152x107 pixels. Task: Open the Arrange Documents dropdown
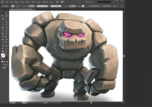point(63,2)
